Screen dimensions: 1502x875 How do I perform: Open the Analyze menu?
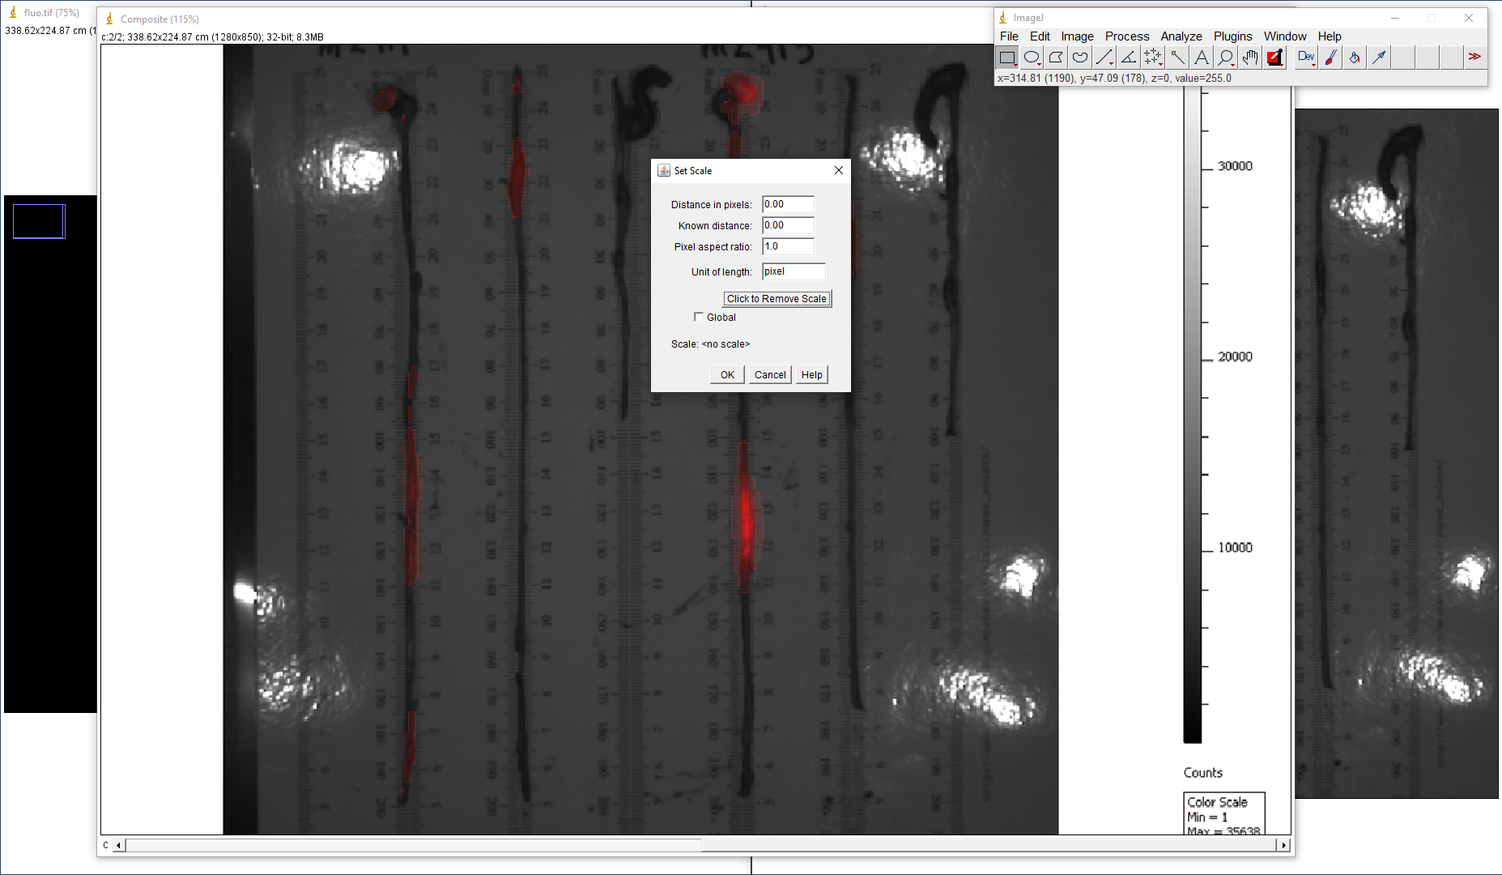pos(1181,36)
